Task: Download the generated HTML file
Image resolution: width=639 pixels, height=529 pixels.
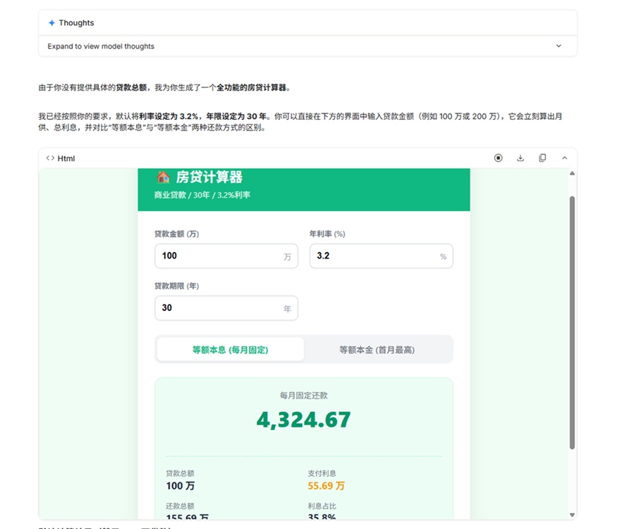Action: click(x=521, y=158)
